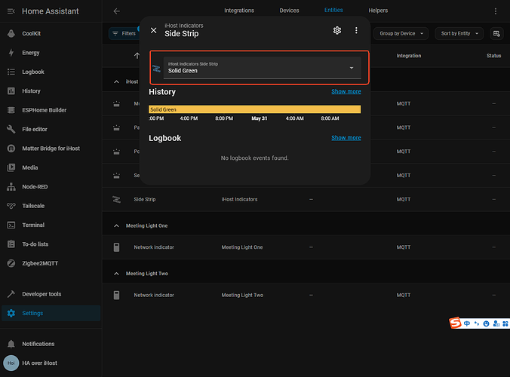510x377 pixels.
Task: Open the table column settings icon
Action: coord(496,33)
